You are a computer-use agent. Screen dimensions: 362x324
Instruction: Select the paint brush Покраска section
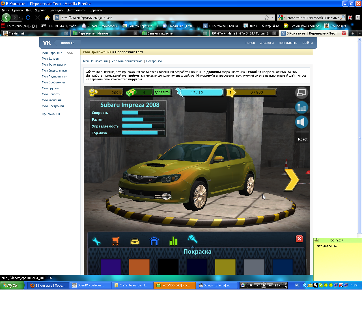pos(193,239)
